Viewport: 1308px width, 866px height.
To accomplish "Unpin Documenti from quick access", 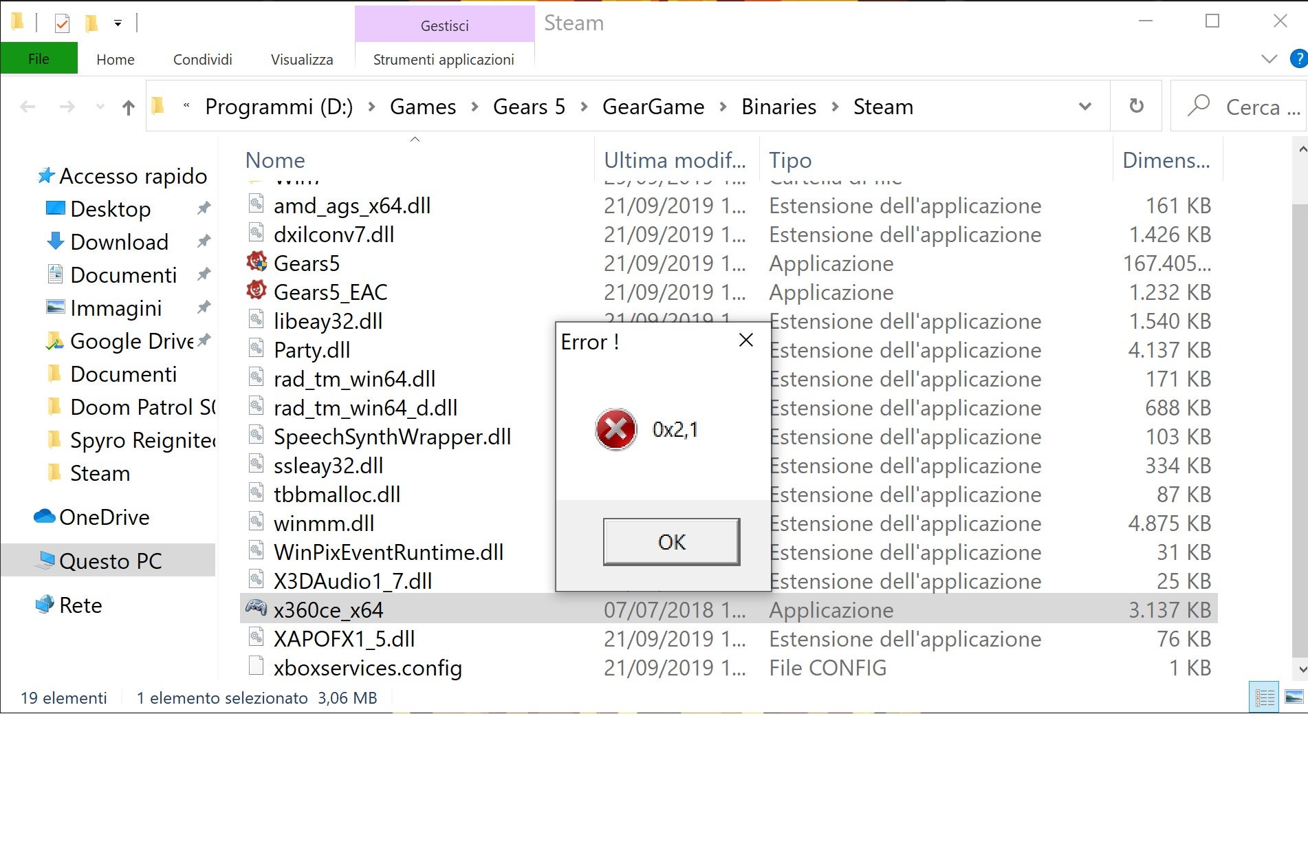I will [204, 274].
